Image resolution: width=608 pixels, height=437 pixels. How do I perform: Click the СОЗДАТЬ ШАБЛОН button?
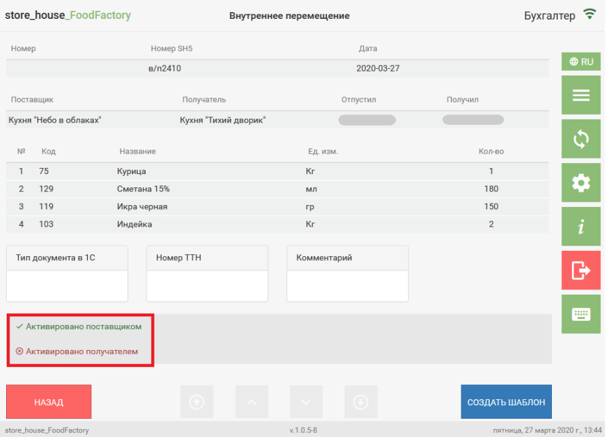click(506, 402)
